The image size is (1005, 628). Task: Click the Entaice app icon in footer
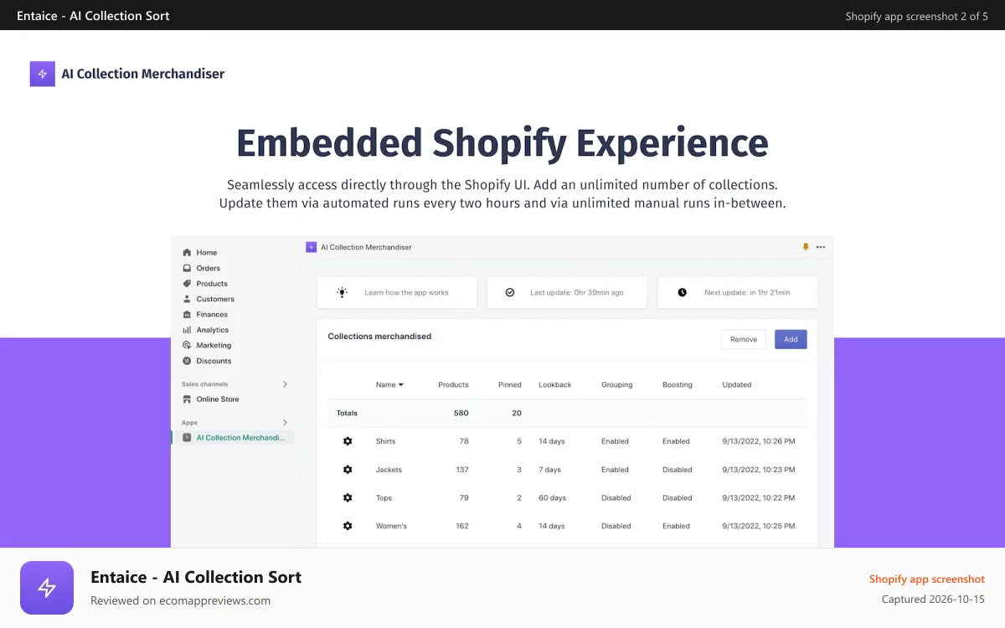click(47, 588)
